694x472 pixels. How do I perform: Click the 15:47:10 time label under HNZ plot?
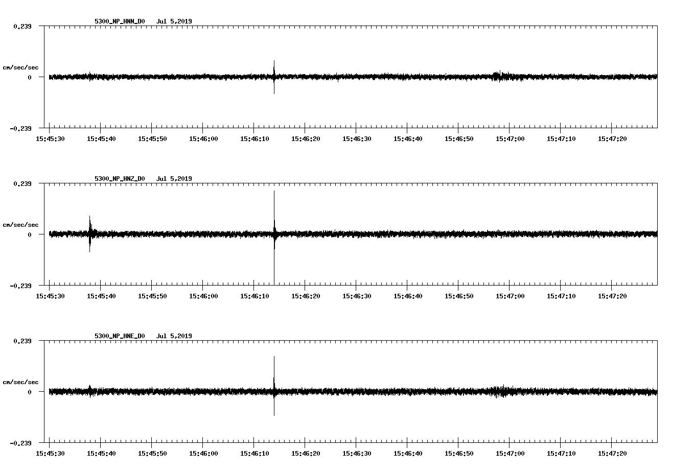tap(561, 296)
